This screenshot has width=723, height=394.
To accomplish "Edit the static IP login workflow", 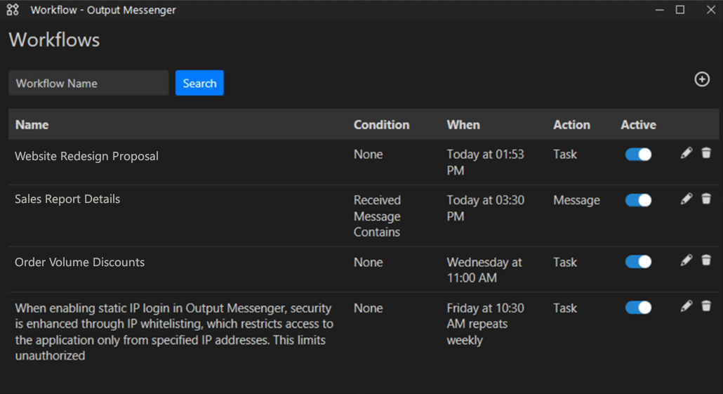I will (x=686, y=306).
